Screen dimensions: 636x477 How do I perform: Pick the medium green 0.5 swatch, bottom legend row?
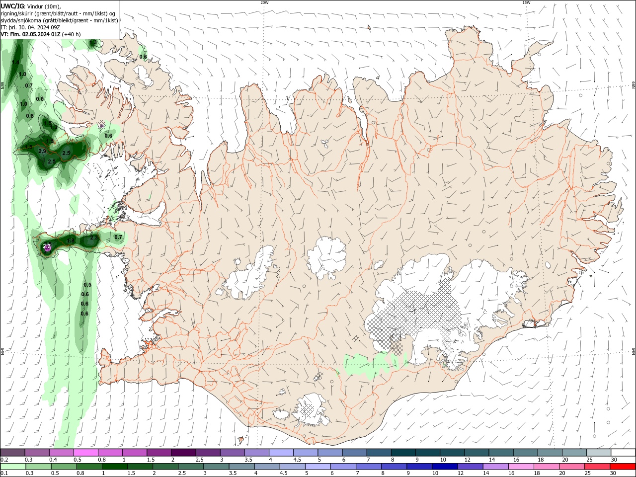pos(64,467)
